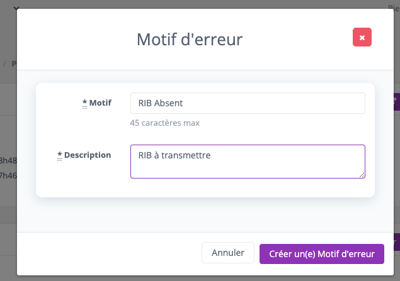
Task: Click the dimmed Bie text at top right
Action: 394,8
